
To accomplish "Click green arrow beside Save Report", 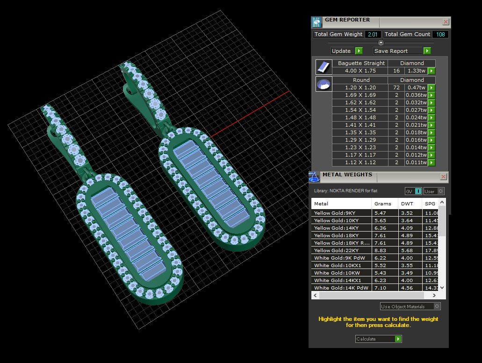I will (x=427, y=51).
